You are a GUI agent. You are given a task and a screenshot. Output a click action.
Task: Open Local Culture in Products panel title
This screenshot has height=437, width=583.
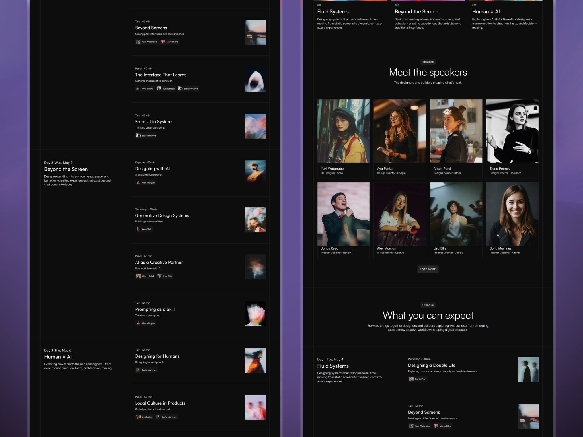click(x=160, y=403)
